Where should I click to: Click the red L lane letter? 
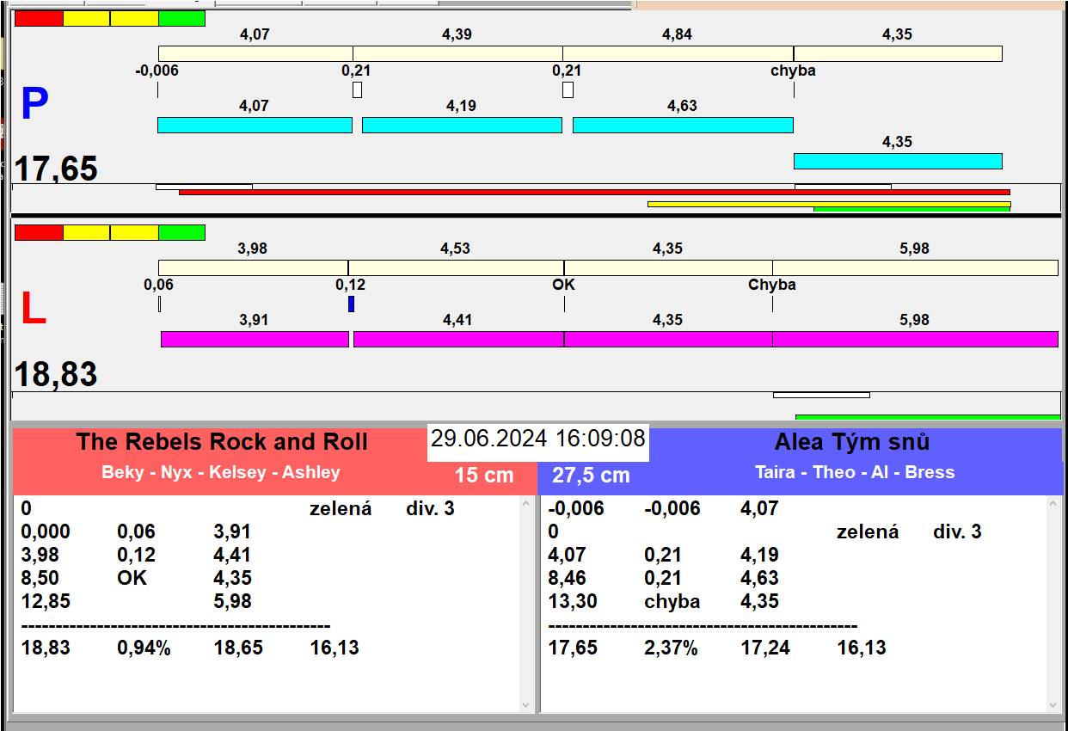pos(33,310)
